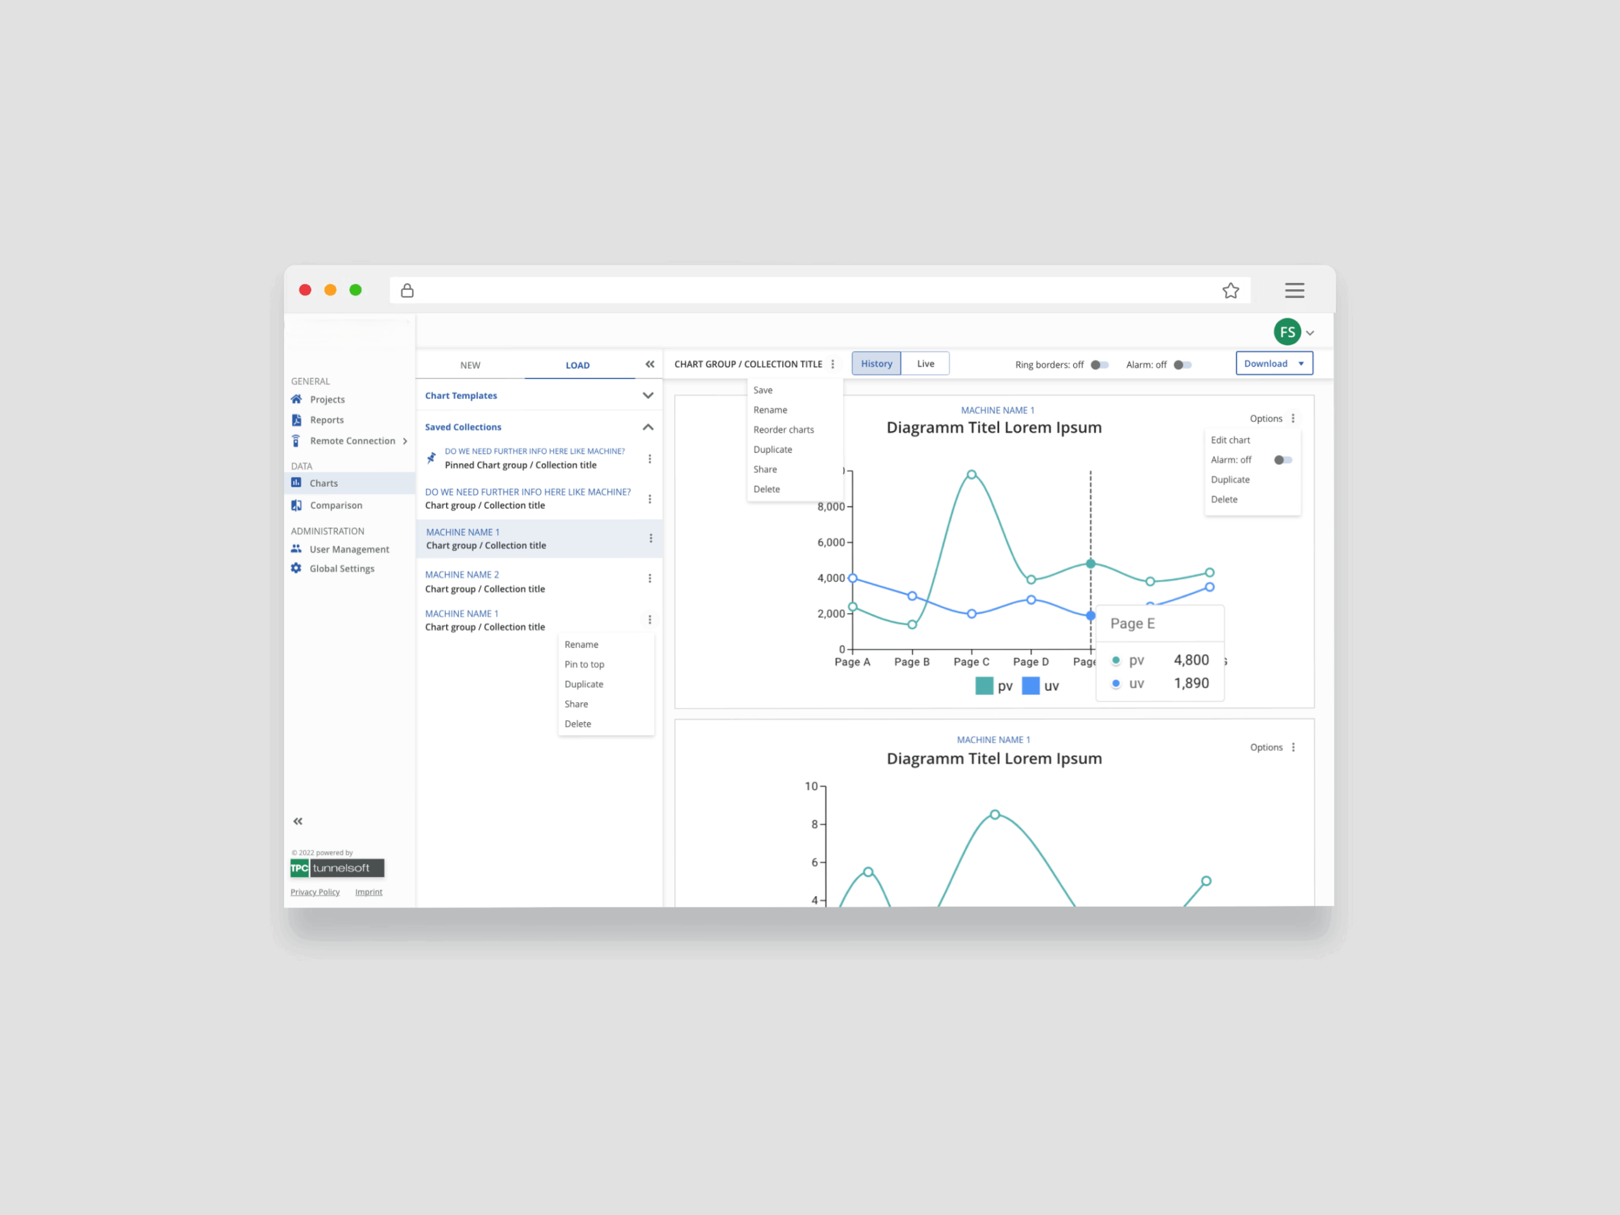
Task: Open the Download dropdown
Action: click(x=1274, y=363)
